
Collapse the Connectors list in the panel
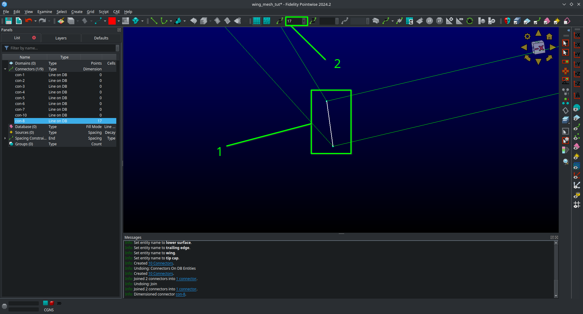tap(5, 69)
